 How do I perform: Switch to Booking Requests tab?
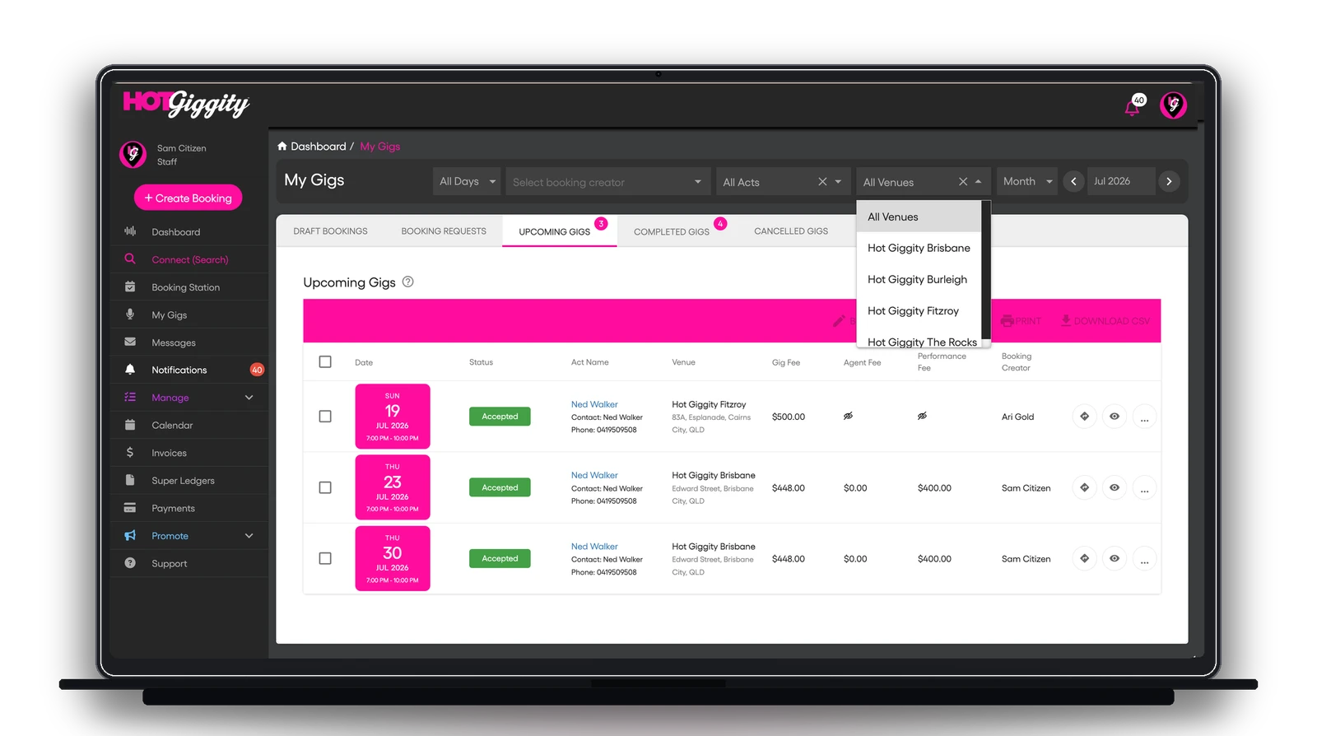pyautogui.click(x=444, y=231)
